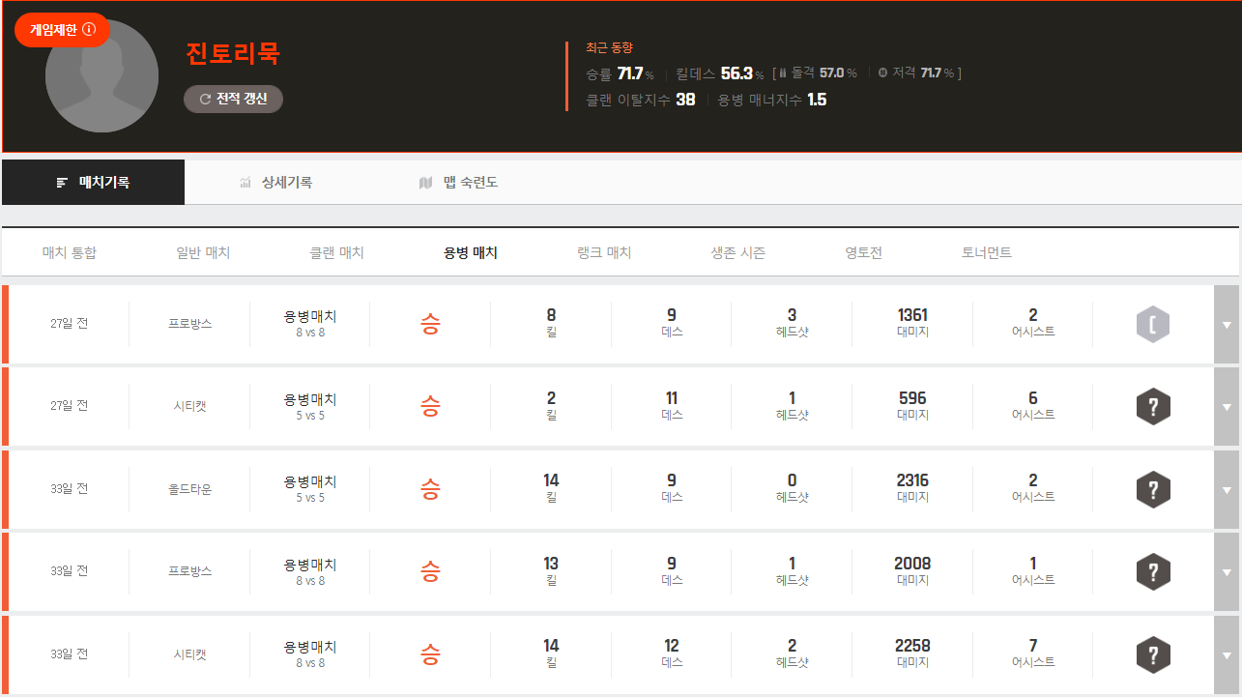The height and width of the screenshot is (697, 1242).
Task: Click the question mark badge in 2316 damage row
Action: pos(1153,489)
